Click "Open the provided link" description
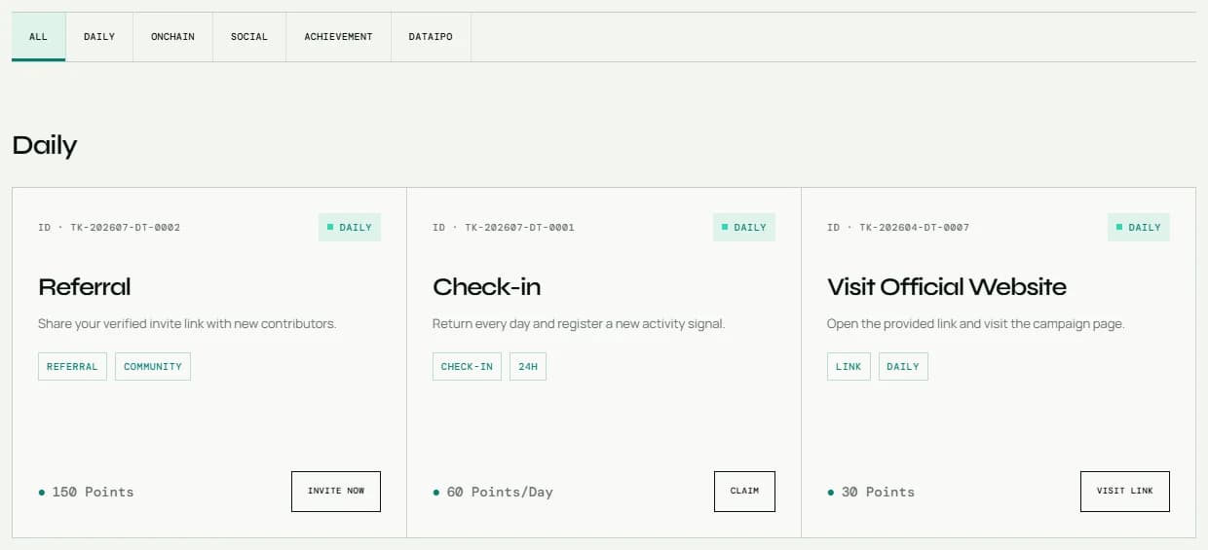The image size is (1208, 550). click(975, 323)
